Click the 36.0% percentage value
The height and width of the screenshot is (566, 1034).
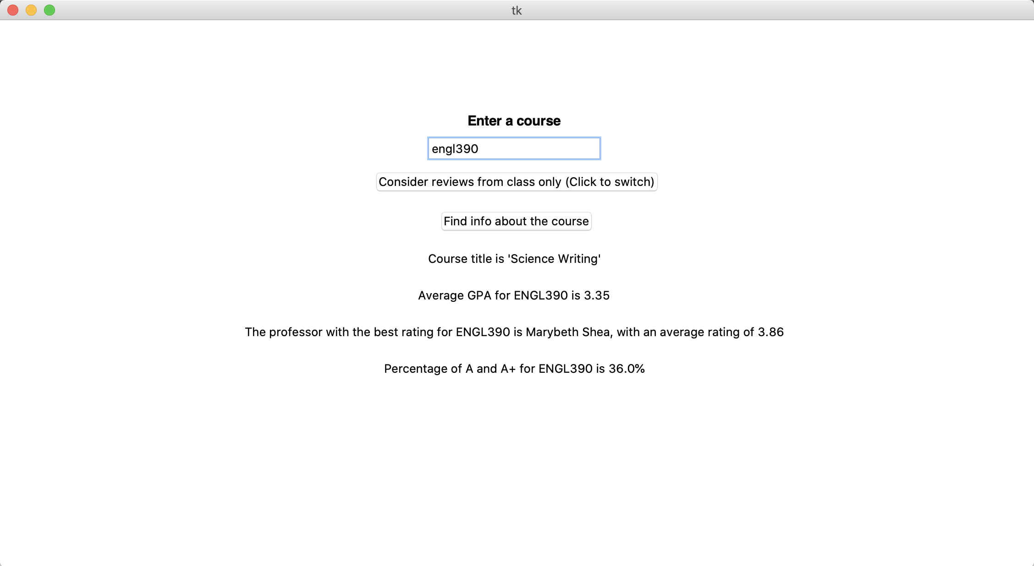627,369
